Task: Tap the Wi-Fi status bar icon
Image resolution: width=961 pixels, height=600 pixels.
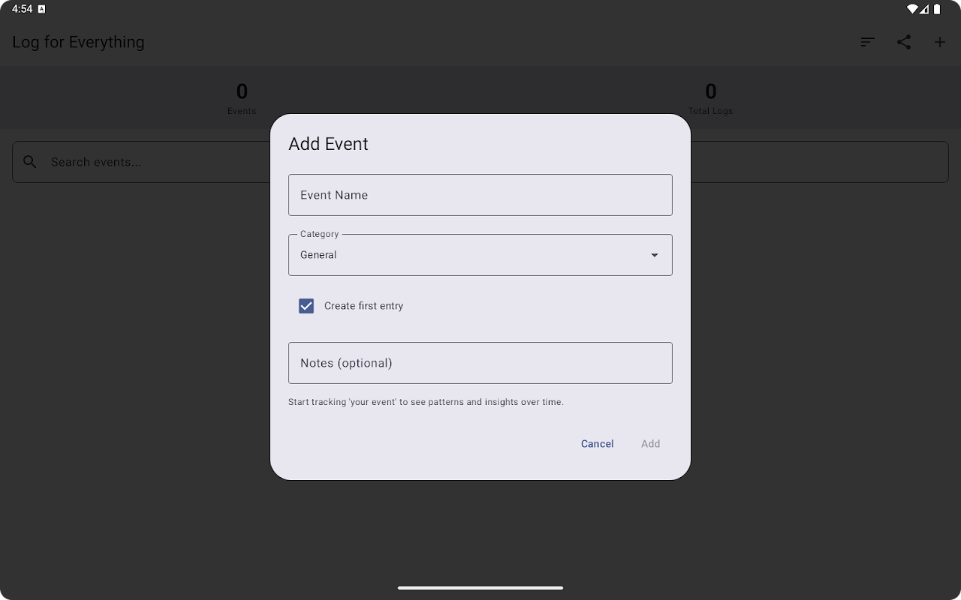Action: 912,9
